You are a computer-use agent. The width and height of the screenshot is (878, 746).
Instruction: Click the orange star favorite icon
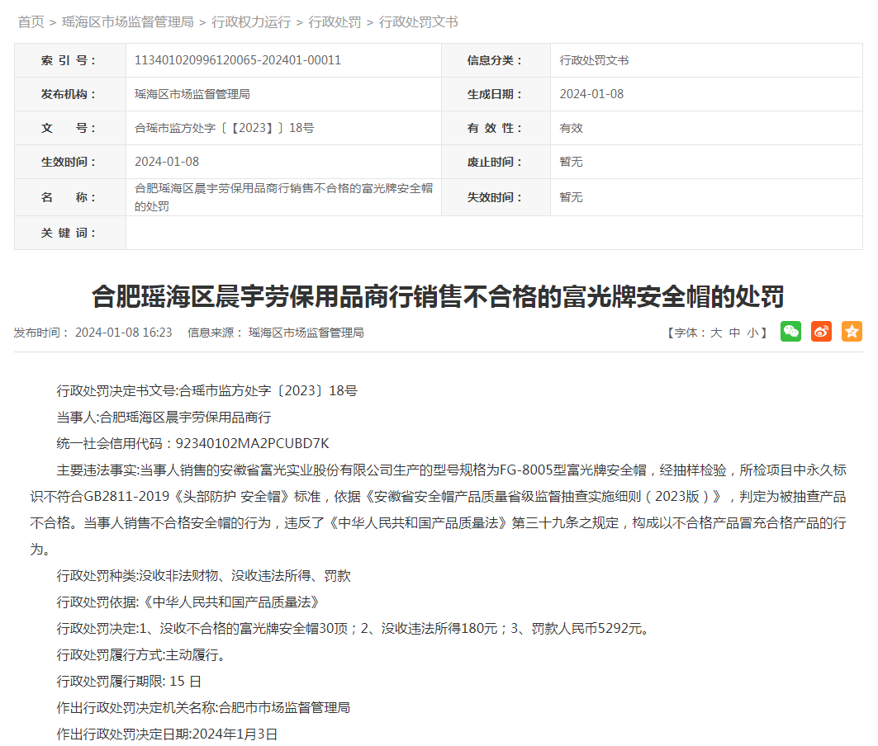point(852,331)
